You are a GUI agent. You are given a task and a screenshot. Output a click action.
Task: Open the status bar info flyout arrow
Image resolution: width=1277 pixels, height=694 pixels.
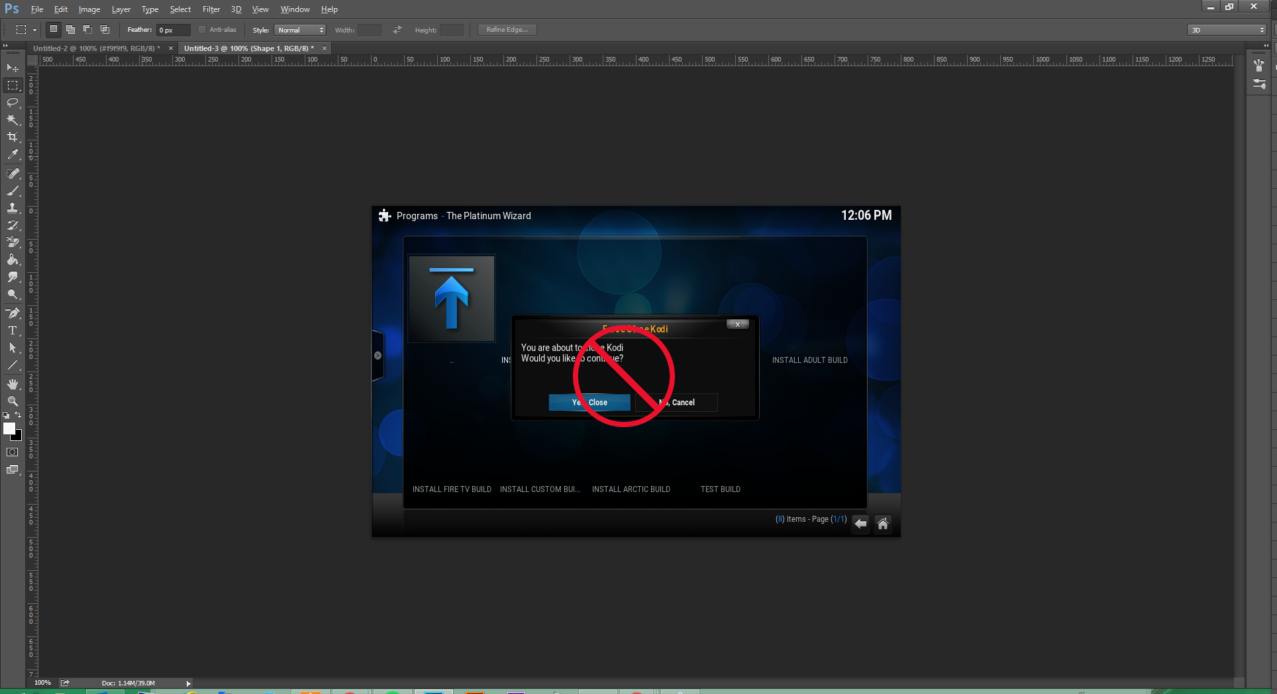coord(188,683)
